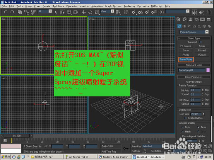Select the Mesh viewport display radio
This screenshot has height=160, width=214.
182,131
